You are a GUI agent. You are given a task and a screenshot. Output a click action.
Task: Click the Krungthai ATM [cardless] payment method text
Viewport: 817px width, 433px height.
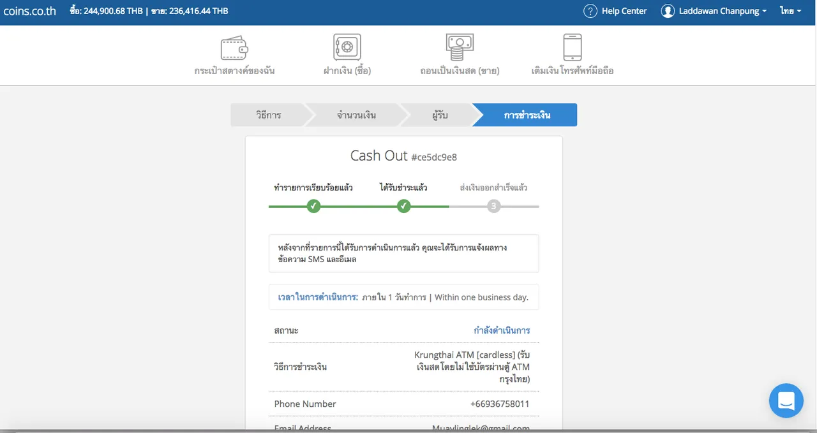tap(472, 367)
